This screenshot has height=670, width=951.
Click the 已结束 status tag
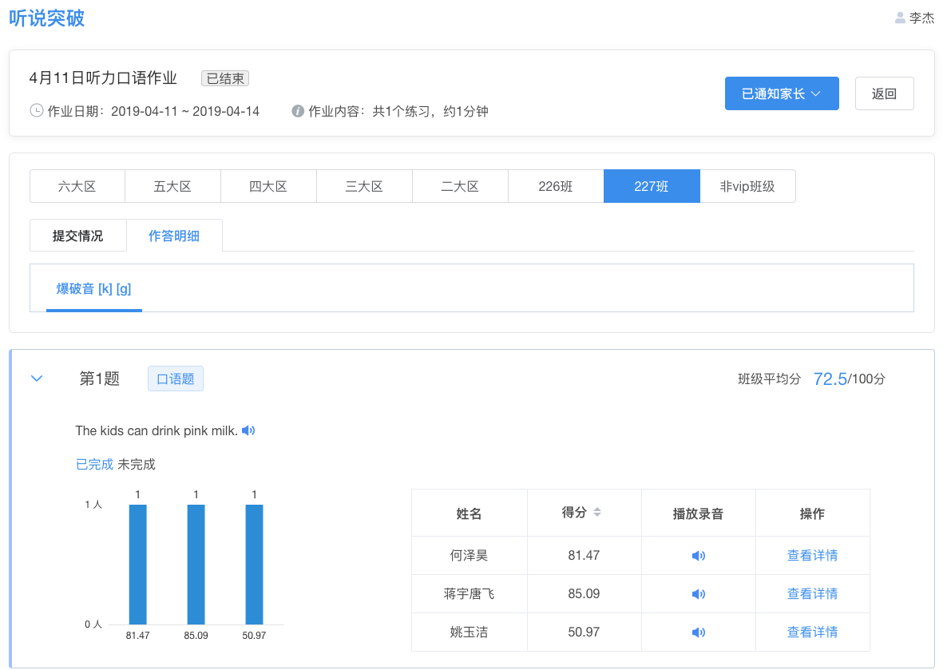(225, 78)
